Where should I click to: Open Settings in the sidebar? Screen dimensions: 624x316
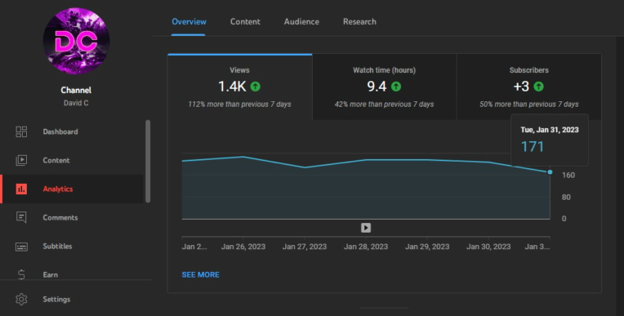point(56,300)
